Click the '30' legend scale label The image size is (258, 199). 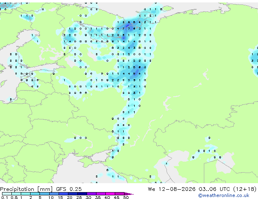pyautogui.click(x=88, y=197)
